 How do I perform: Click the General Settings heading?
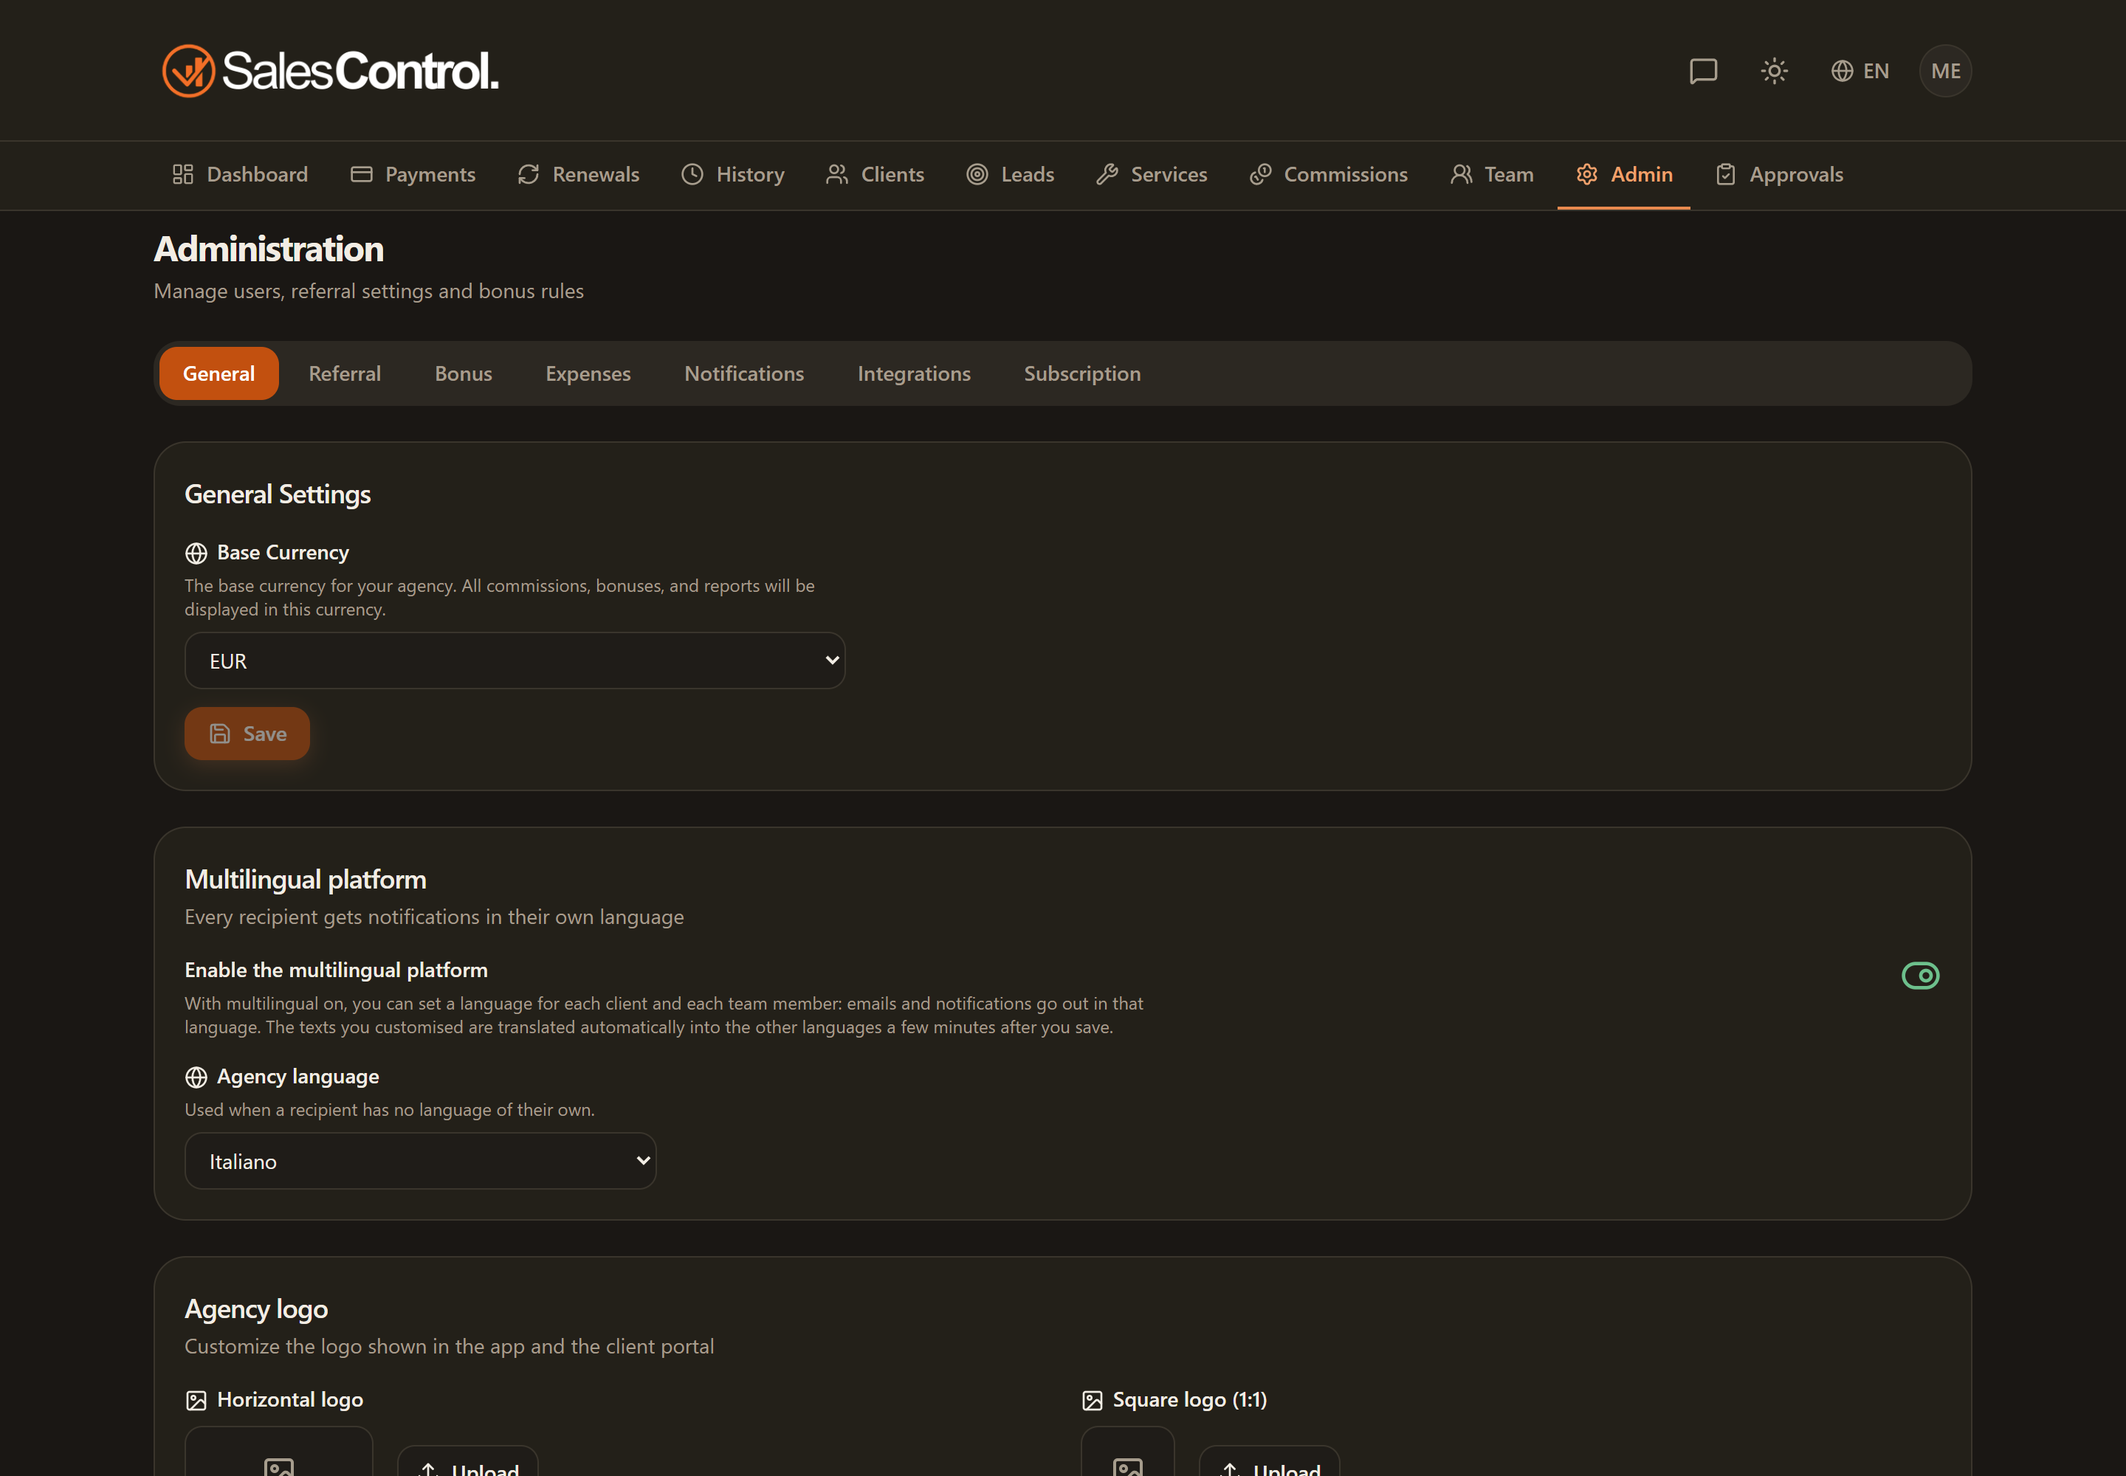278,494
